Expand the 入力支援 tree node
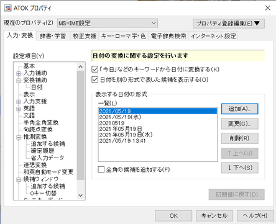This screenshot has width=276, height=224. 19,102
